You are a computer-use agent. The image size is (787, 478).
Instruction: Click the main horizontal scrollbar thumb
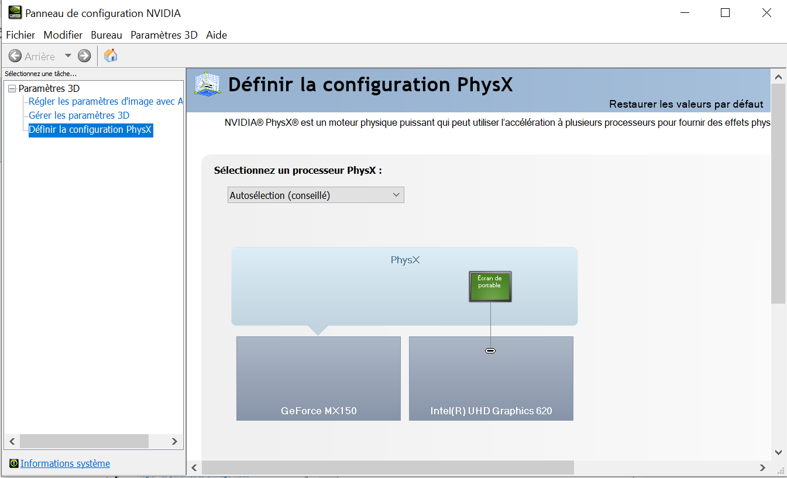(x=388, y=467)
